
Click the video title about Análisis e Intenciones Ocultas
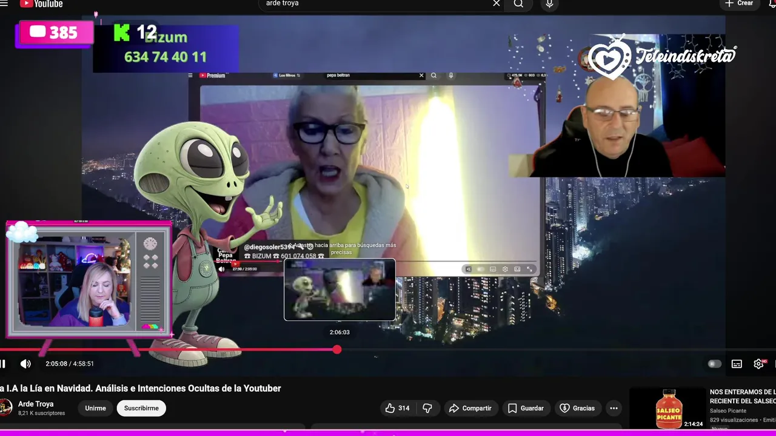tap(141, 388)
